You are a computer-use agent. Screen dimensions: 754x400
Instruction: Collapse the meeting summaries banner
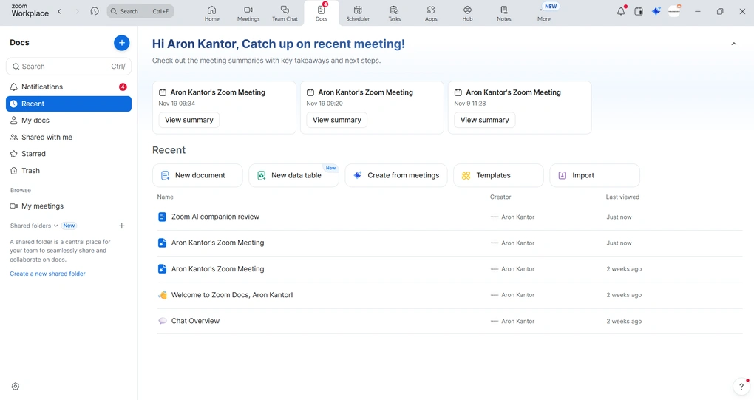point(734,44)
